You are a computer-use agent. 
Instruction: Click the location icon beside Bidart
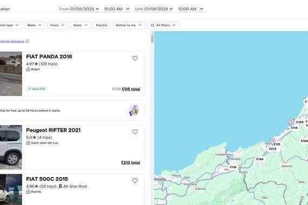coord(28,69)
